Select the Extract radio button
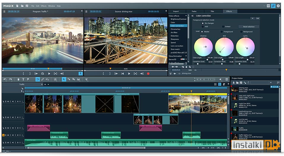Image resolution: width=284 pixels, height=156 pixels. [x=223, y=27]
